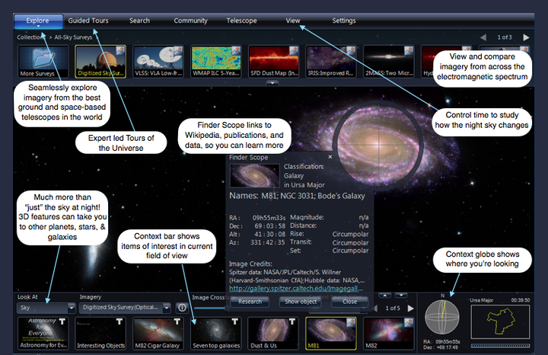Click the context globe sphere
The width and height of the screenshot is (548, 355).
point(441,317)
